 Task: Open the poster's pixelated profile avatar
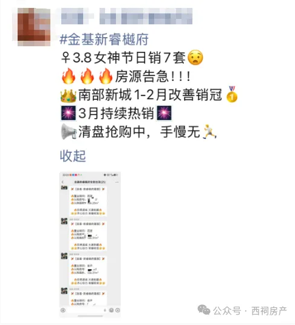point(34,27)
